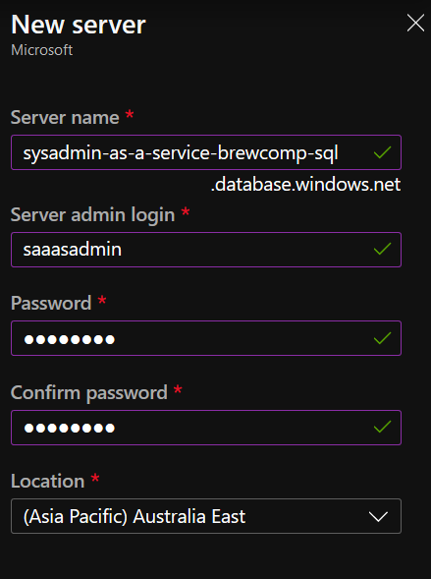Click into the Server admin login field

click(206, 250)
